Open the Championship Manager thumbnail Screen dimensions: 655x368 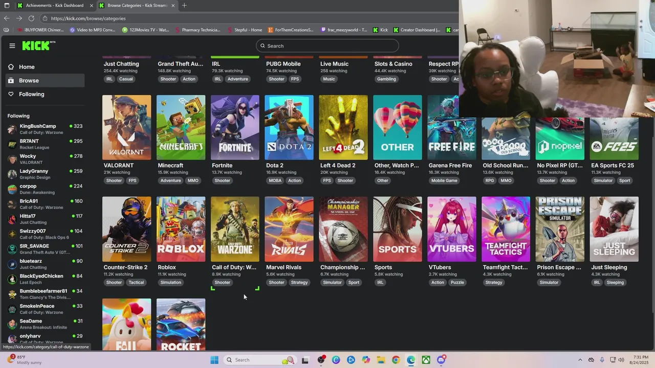343,229
